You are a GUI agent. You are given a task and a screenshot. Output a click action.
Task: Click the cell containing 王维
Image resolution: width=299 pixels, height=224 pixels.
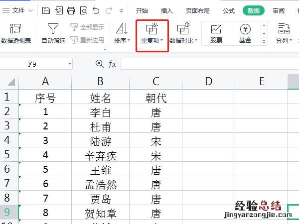[101, 170]
